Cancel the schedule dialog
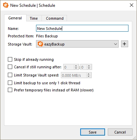137x140 pixels. click(x=120, y=132)
